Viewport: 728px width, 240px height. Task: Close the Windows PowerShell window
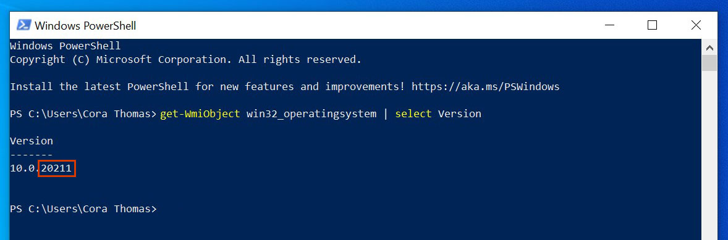[695, 25]
